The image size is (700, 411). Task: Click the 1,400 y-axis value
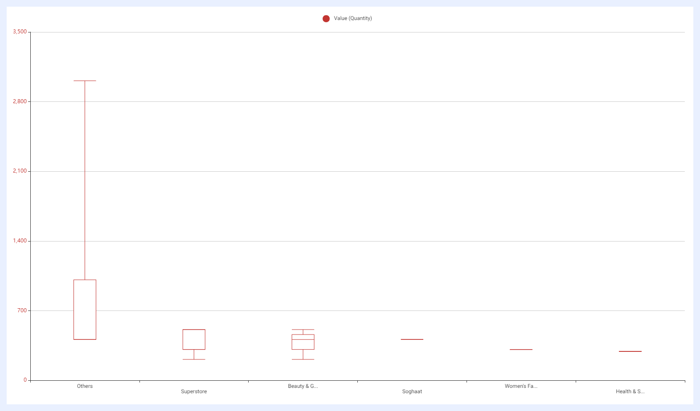coord(20,241)
